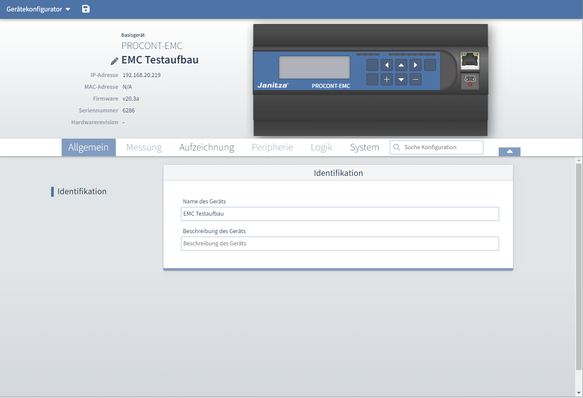Click the device down arrow key
The height and width of the screenshot is (398, 583).
click(x=401, y=80)
